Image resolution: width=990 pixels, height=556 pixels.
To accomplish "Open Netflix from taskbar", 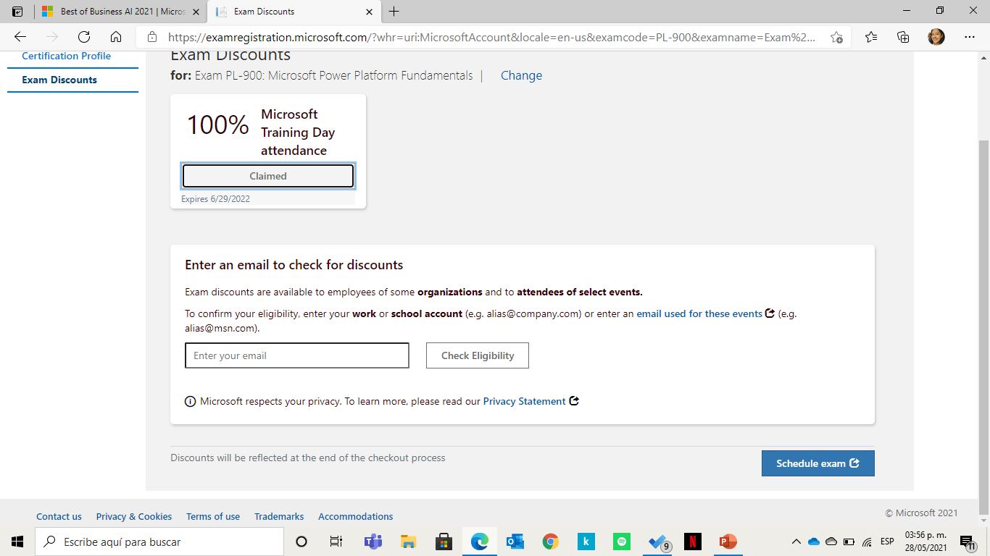I will pos(693,542).
